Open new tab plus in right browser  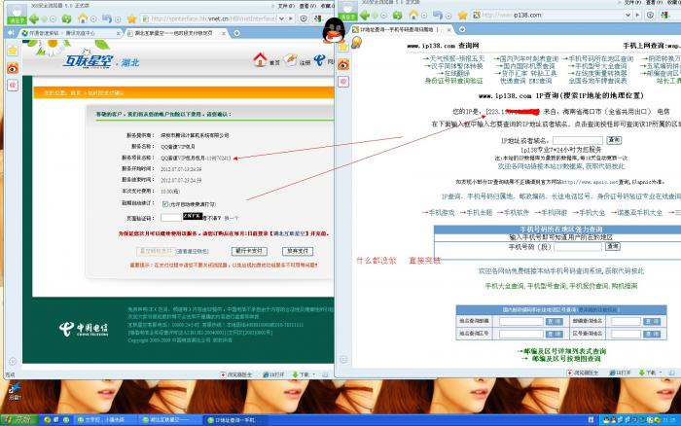coord(462,29)
